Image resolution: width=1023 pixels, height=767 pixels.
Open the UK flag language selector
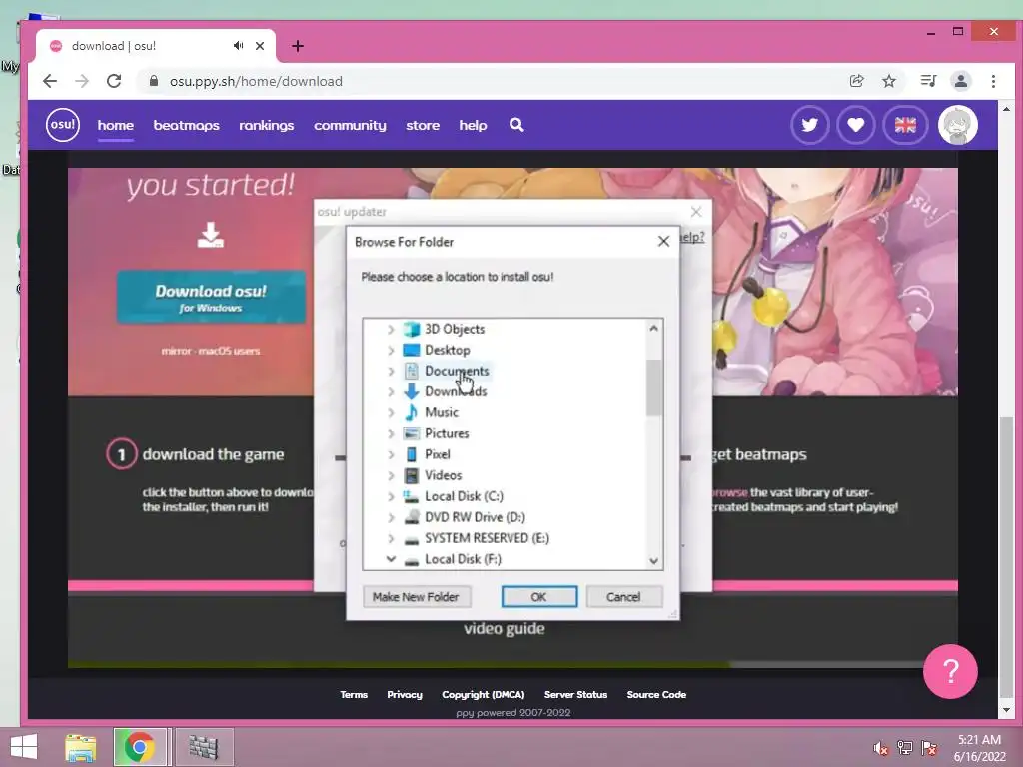pos(905,125)
